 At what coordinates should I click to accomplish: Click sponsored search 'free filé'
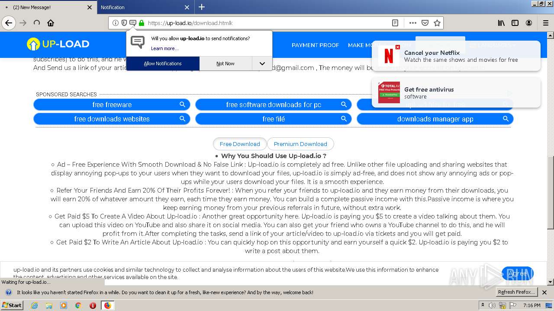274,119
